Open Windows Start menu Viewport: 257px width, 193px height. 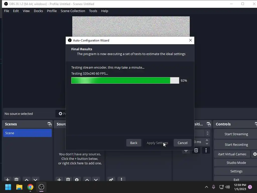[x=8, y=187]
